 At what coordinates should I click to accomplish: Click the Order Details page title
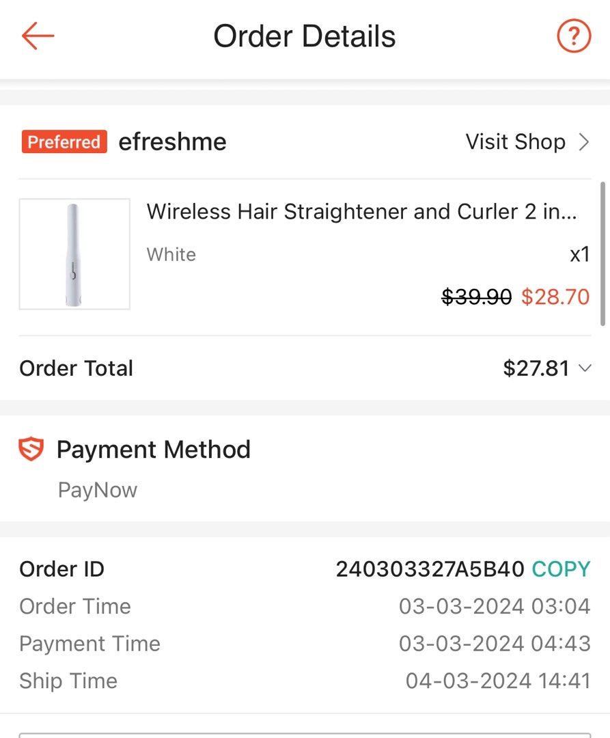click(305, 36)
